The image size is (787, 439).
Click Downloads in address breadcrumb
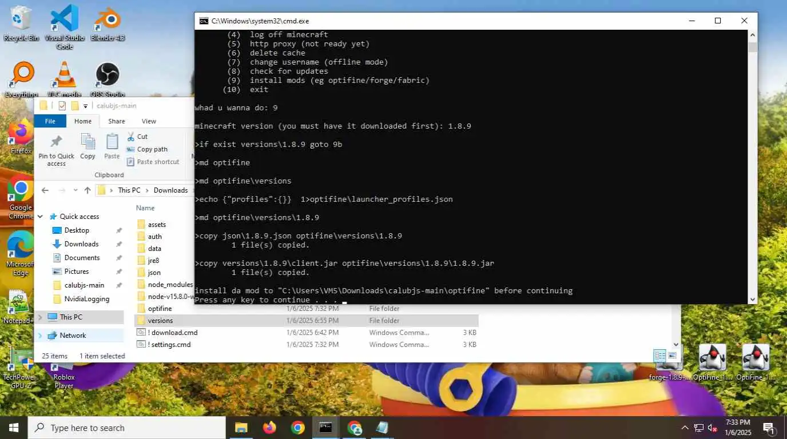pos(170,190)
